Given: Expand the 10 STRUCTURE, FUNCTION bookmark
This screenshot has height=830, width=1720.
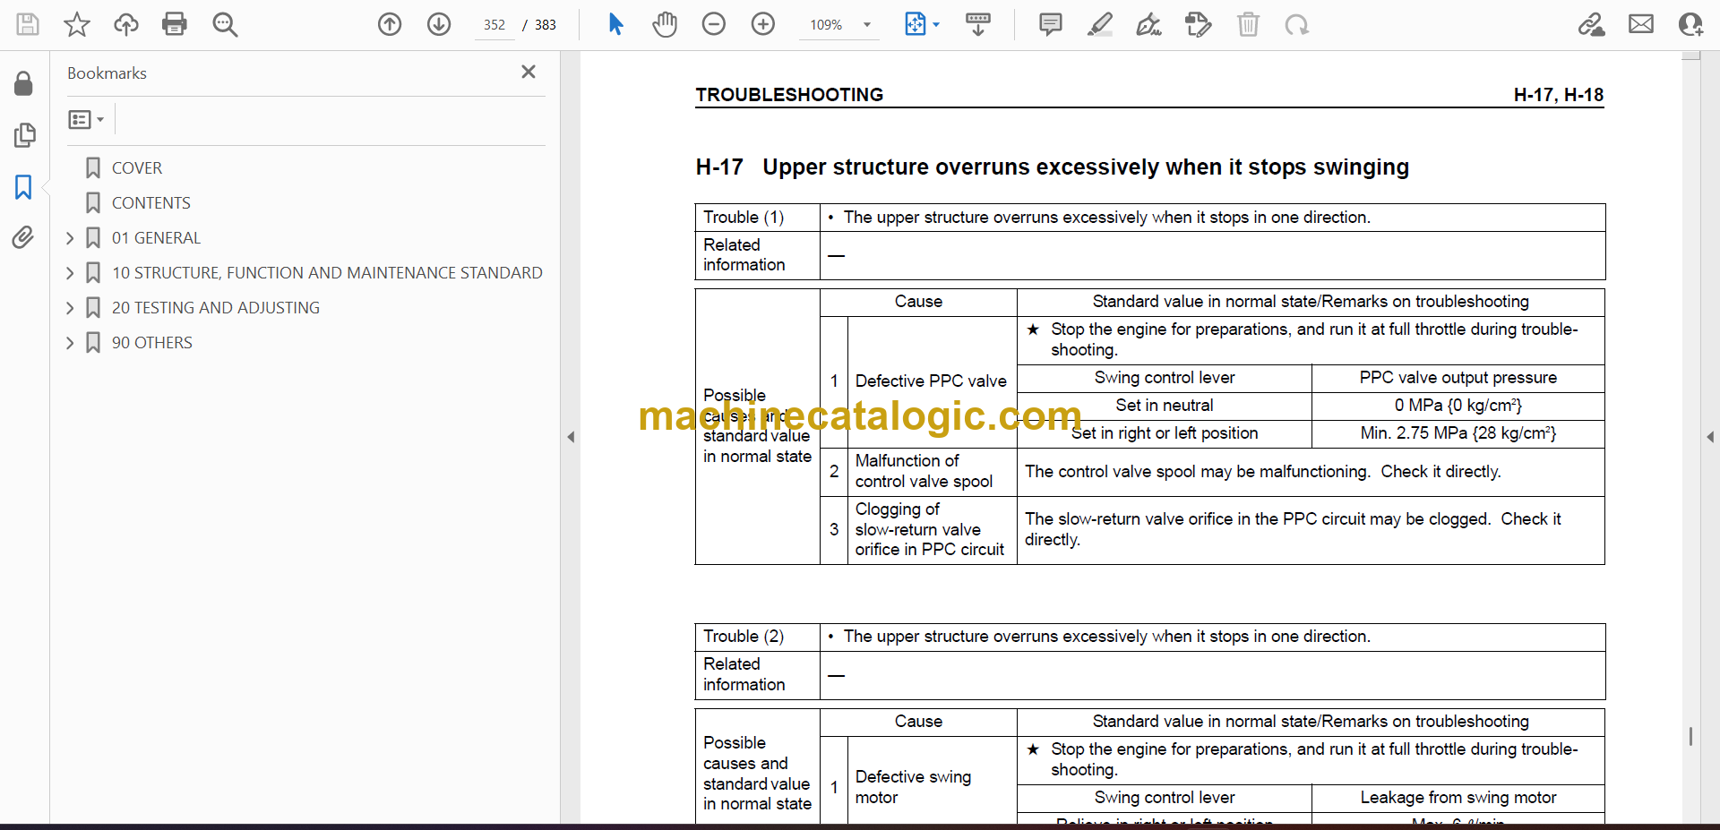Looking at the screenshot, I should click(x=70, y=273).
